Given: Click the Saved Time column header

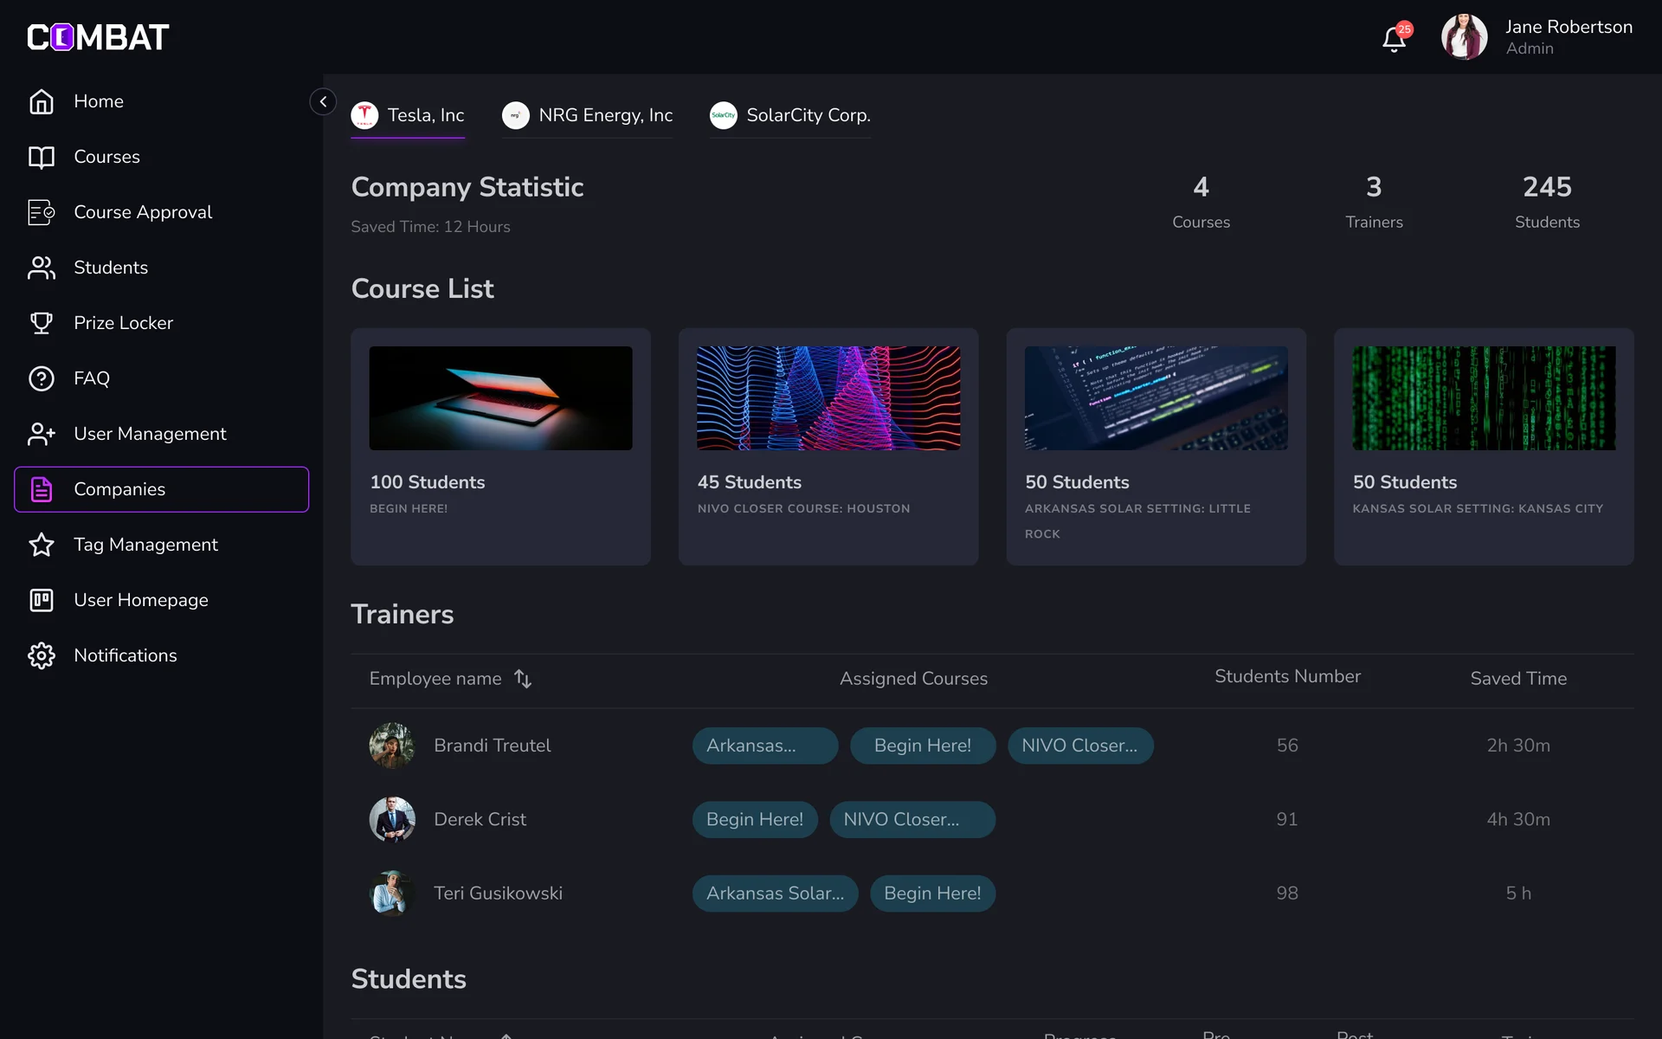Looking at the screenshot, I should click(x=1518, y=679).
